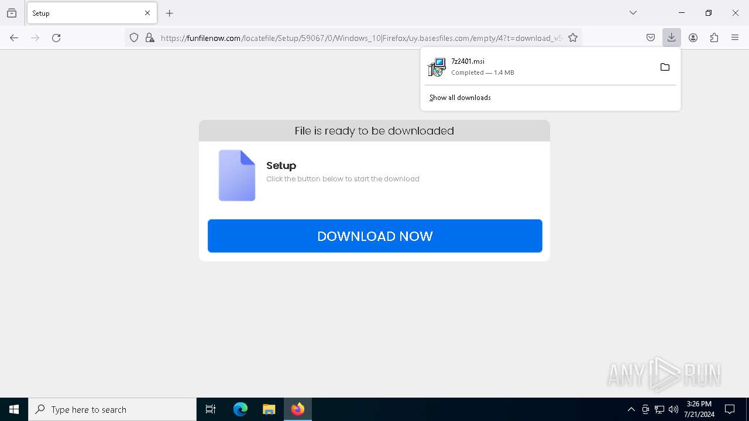The image size is (749, 421).
Task: Launch Microsoft Edge from taskbar
Action: (240, 409)
